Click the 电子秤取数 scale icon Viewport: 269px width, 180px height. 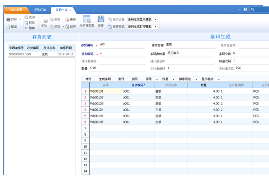87,19
